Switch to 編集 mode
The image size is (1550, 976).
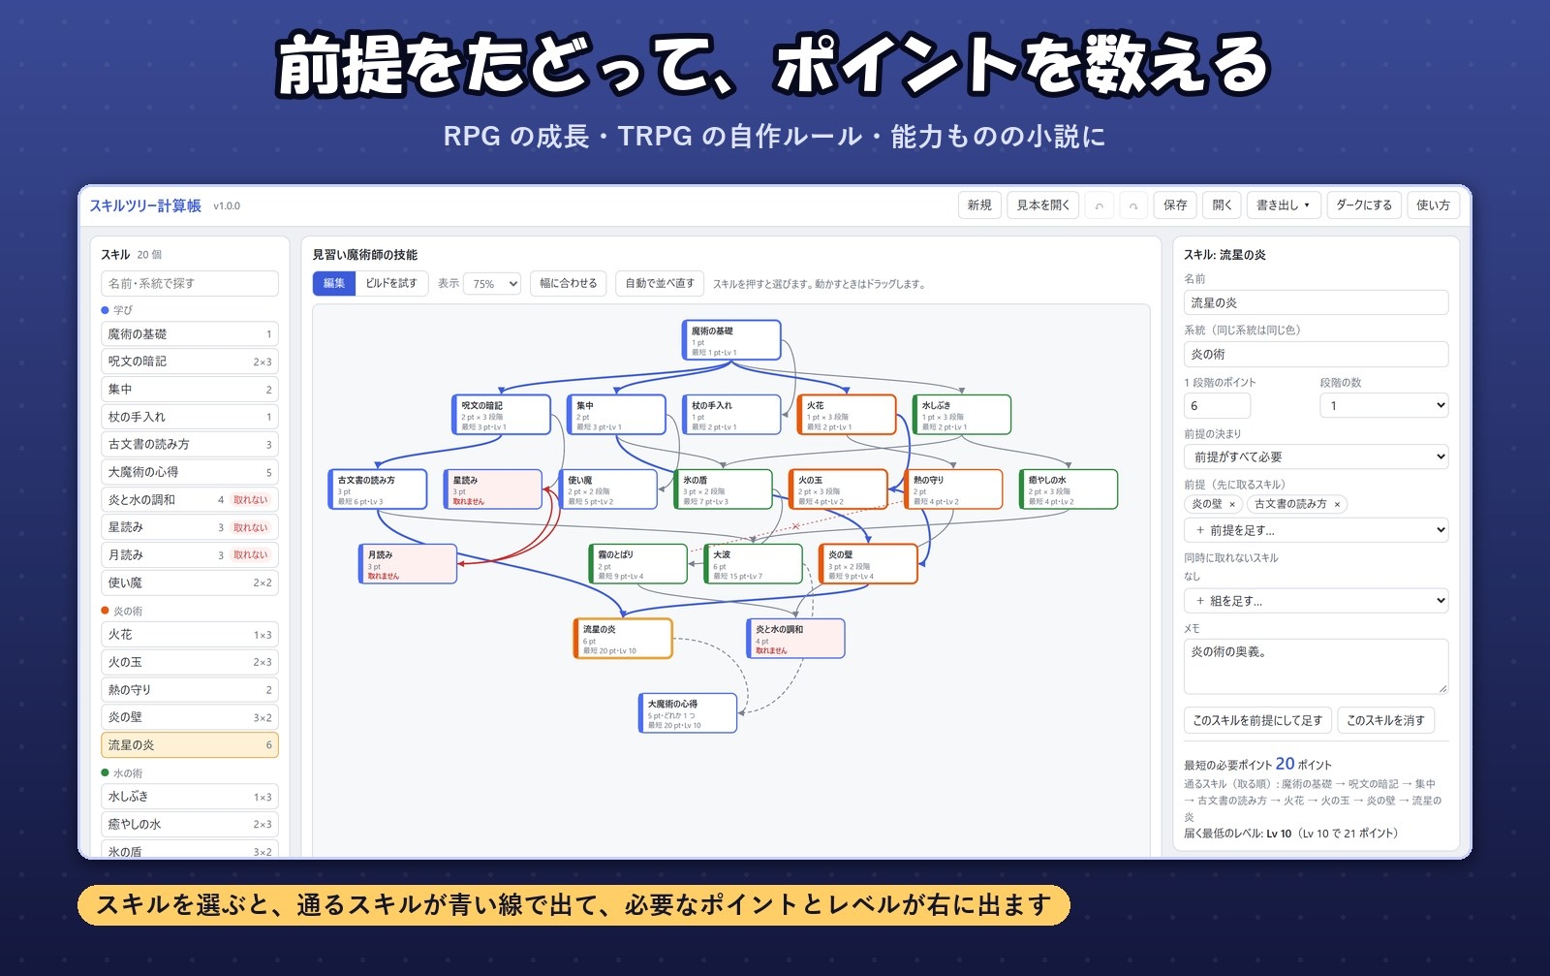pyautogui.click(x=334, y=283)
